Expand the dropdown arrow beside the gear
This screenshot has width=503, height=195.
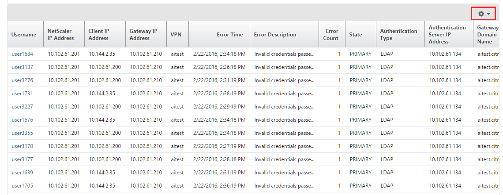(488, 14)
